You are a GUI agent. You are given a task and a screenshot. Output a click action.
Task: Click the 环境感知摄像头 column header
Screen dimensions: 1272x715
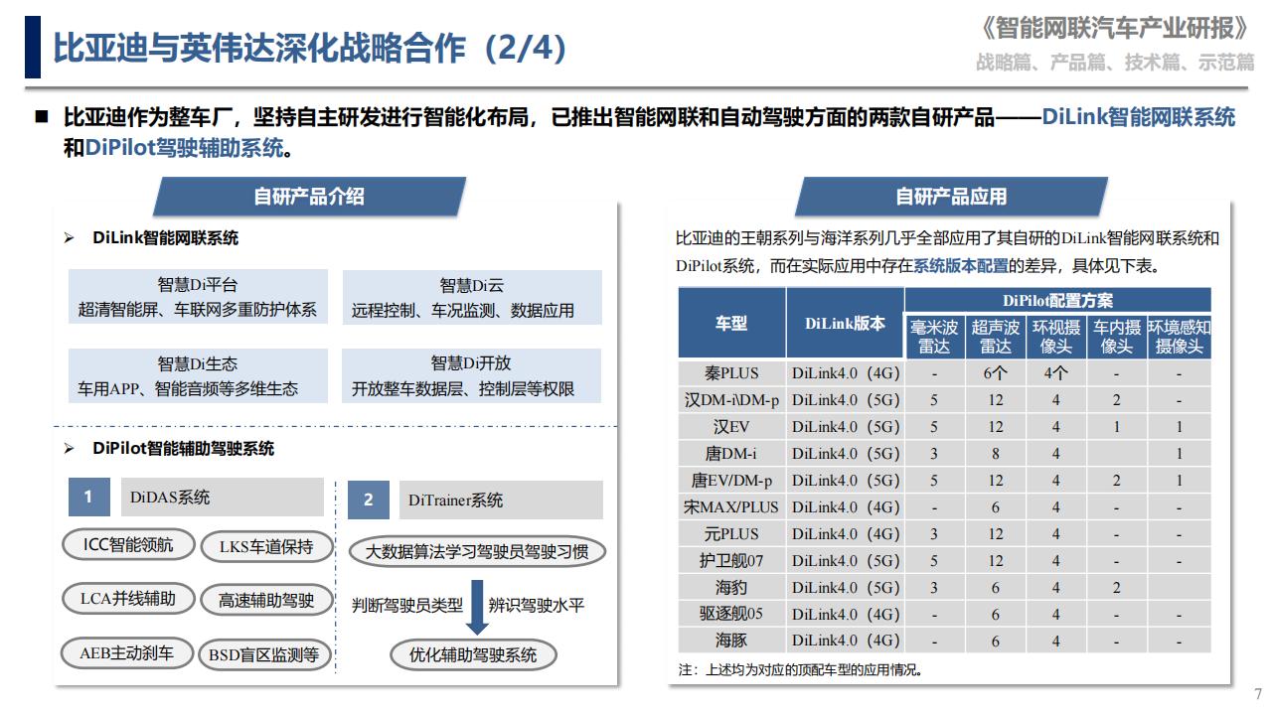(1179, 336)
